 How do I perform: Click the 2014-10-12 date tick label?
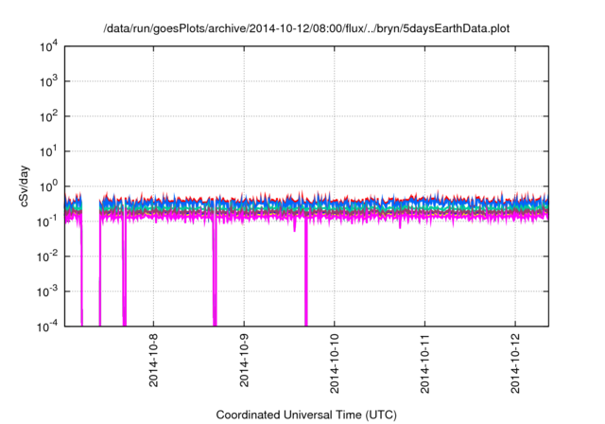pos(515,363)
